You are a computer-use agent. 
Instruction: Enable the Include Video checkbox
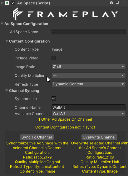coord(54,58)
